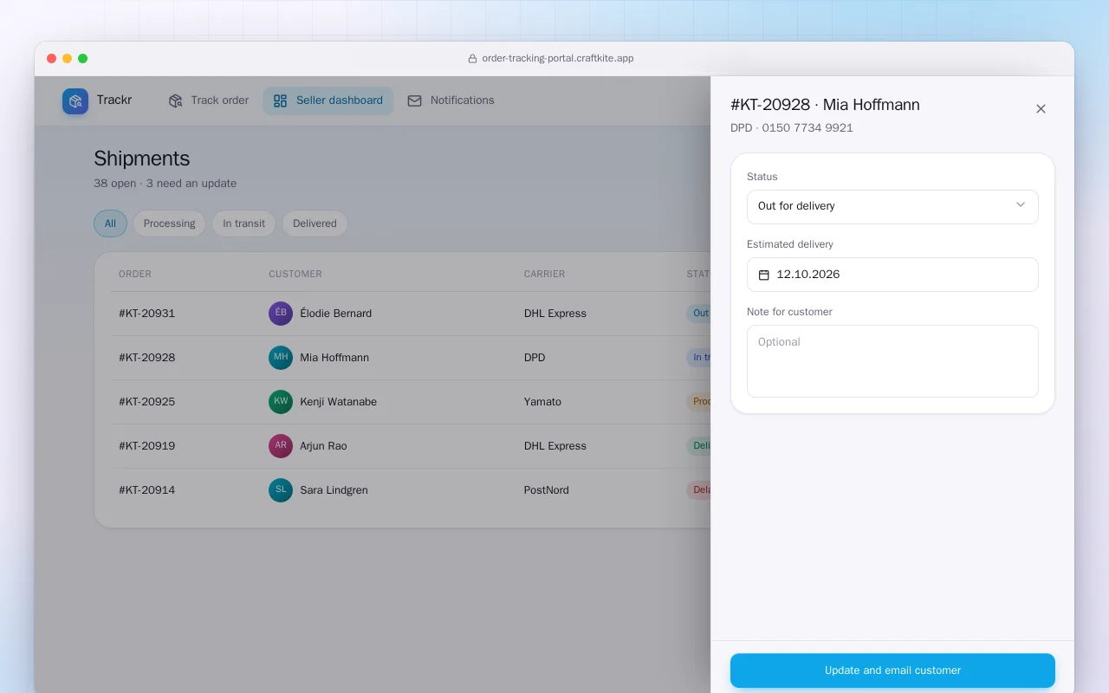Click customer name Sara Lindgren
1109x693 pixels.
coord(334,490)
